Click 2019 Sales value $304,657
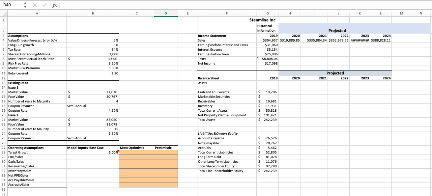432x196 pixels. pos(270,40)
